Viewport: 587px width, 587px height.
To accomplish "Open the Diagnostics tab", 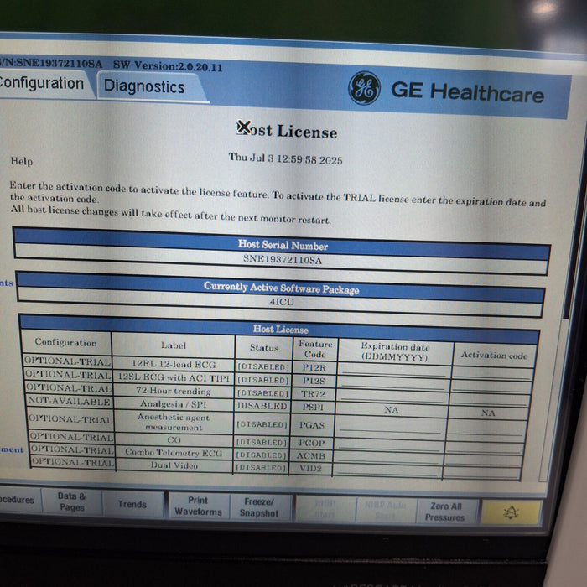I will [x=146, y=86].
